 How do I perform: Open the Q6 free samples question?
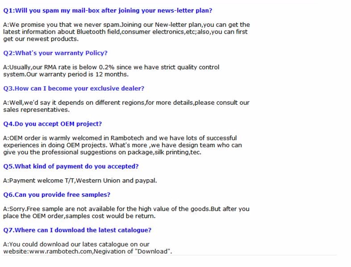tap(57, 195)
